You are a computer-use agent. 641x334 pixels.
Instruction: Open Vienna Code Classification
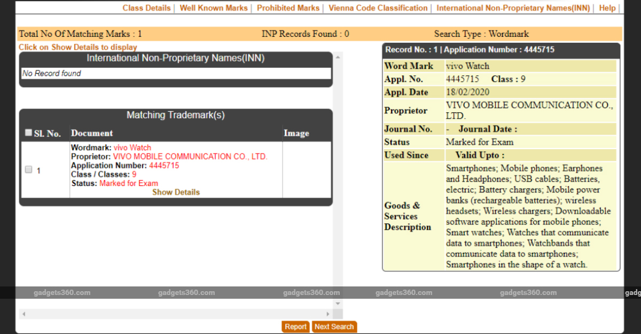[x=378, y=8]
